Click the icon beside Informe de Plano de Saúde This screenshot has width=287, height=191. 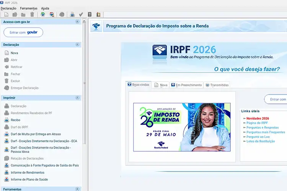(x=7, y=179)
